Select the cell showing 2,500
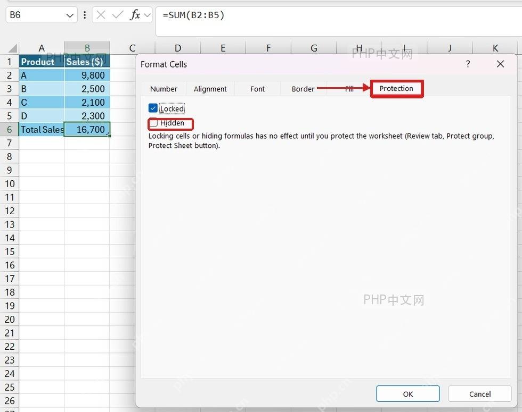 point(87,89)
